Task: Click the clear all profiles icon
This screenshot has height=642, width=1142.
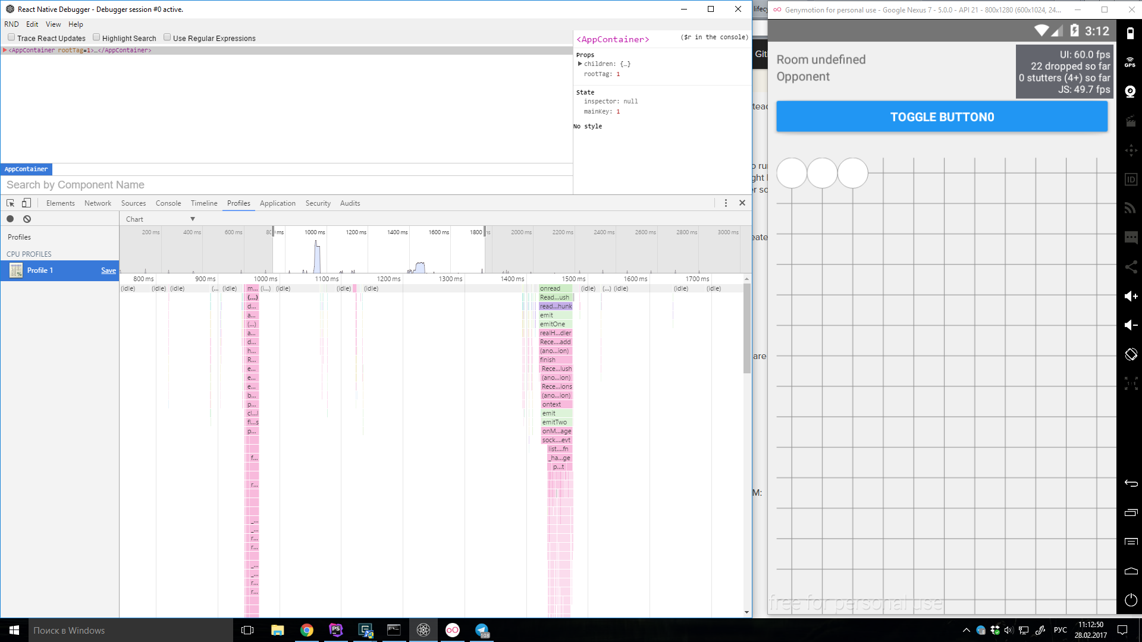Action: [27, 219]
